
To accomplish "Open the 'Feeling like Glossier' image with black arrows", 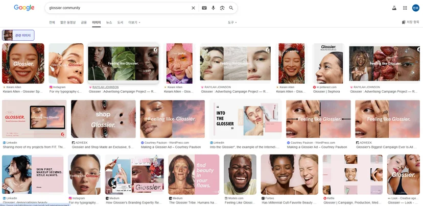I will (x=318, y=119).
